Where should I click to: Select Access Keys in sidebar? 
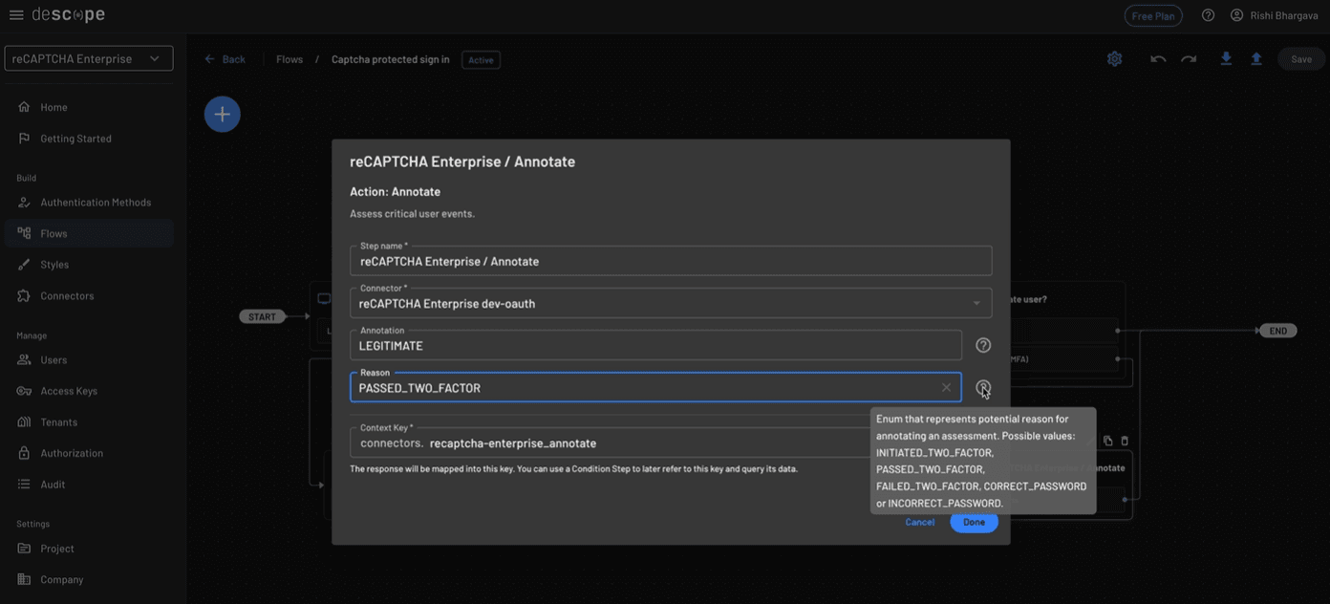69,391
